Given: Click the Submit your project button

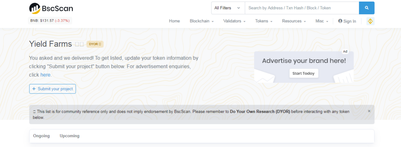Looking at the screenshot, I should 52,89.
